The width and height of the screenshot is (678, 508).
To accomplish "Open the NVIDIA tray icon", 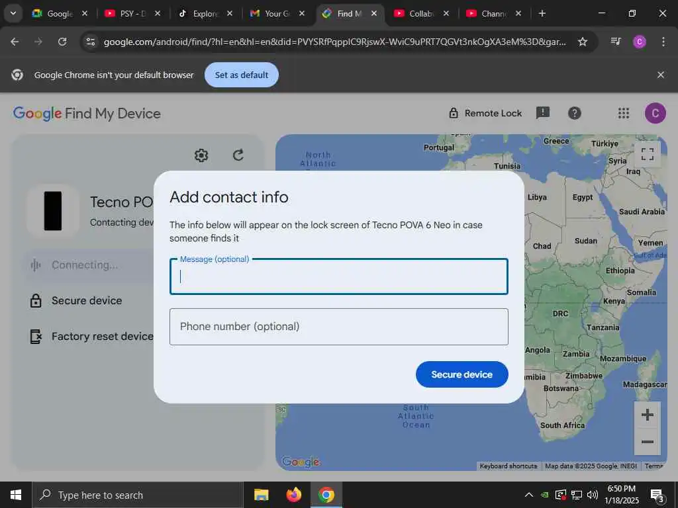I will click(x=546, y=495).
